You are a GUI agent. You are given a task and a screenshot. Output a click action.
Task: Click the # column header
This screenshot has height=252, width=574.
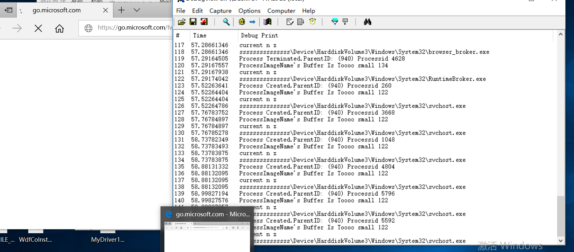(181, 35)
